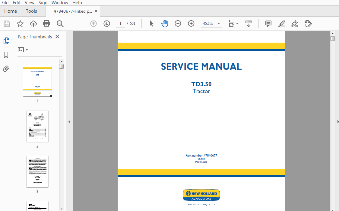
Task: Open the Attachments paperclip icon
Action: coord(6,69)
